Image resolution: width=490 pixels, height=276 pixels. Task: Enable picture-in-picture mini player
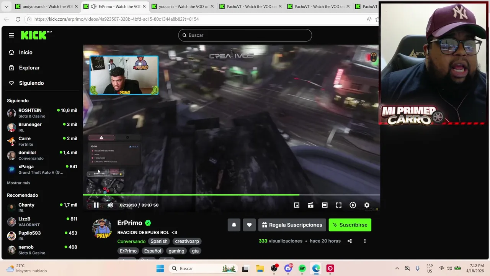pyautogui.click(x=297, y=205)
